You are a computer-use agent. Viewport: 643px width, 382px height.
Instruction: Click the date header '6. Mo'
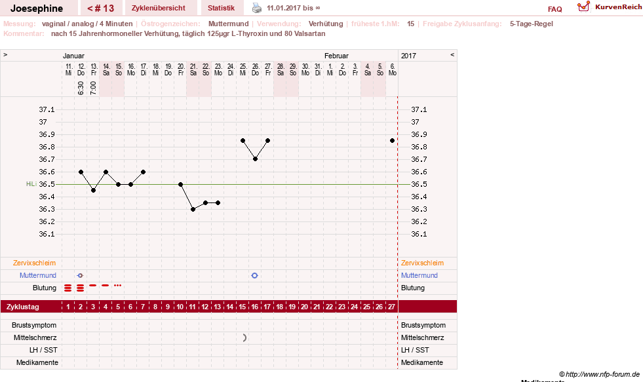(393, 69)
